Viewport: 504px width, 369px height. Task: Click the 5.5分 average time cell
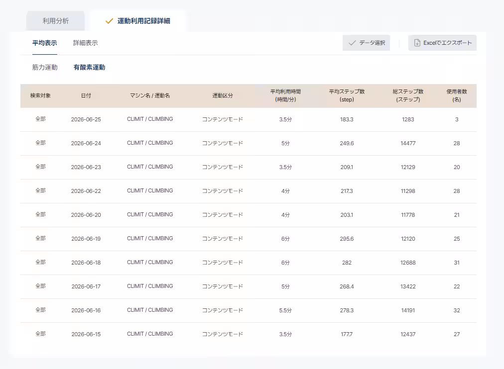285,310
